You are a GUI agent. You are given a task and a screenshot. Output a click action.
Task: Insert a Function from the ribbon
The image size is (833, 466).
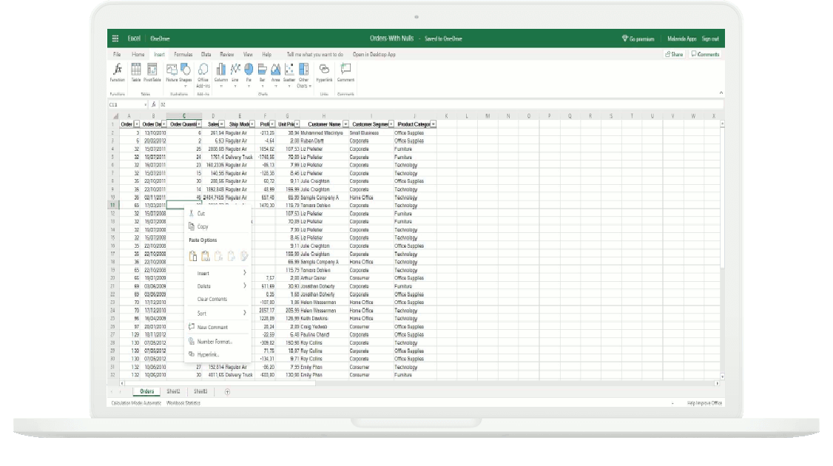(x=118, y=72)
